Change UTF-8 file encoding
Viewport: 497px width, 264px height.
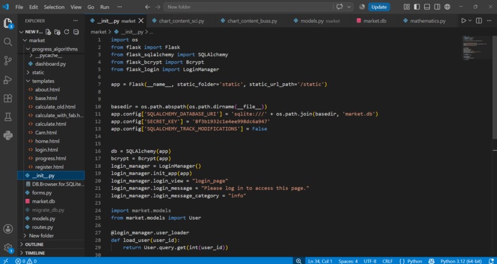point(370,261)
